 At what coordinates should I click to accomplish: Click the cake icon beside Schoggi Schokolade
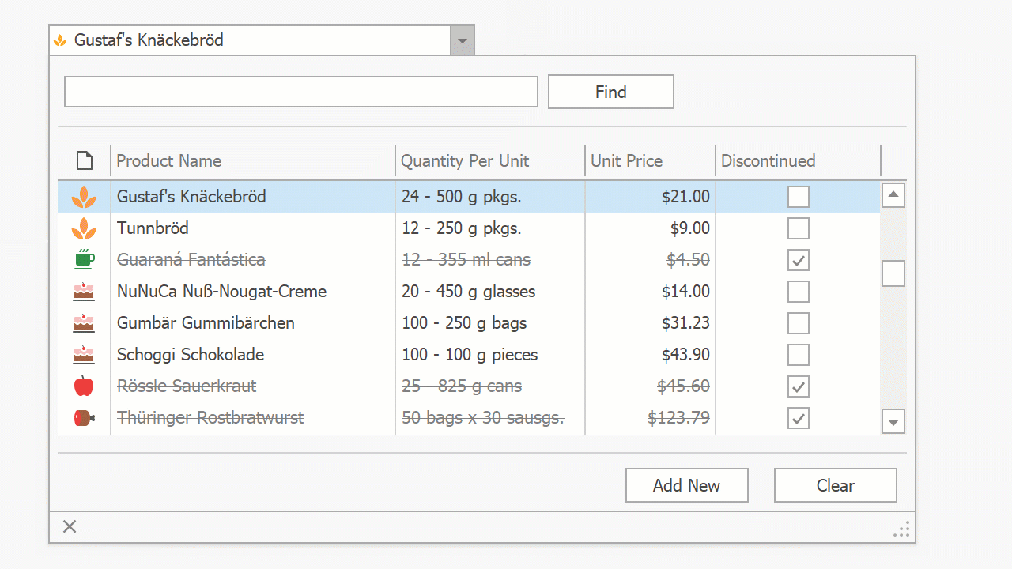[x=84, y=355]
